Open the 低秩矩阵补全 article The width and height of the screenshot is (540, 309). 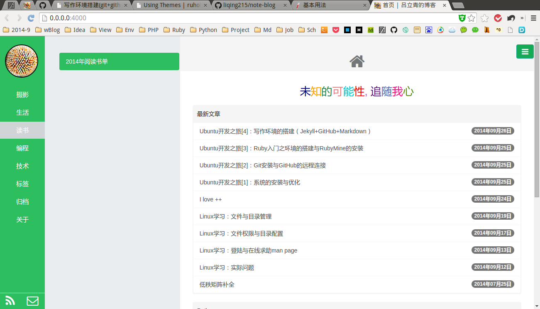tap(357, 284)
